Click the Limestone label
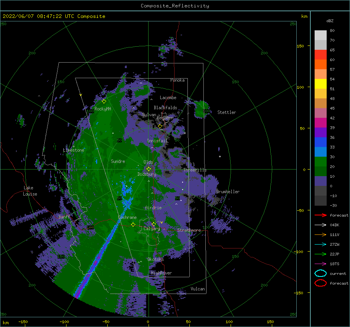This screenshot has height=327, width=350. [73, 150]
